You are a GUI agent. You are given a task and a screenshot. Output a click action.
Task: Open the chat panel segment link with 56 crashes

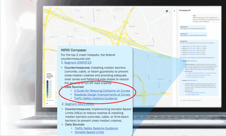[193, 50]
